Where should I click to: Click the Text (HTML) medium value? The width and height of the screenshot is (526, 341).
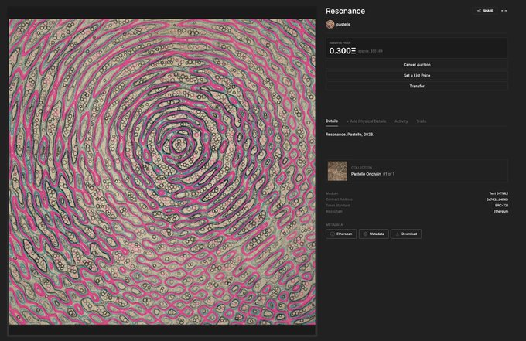498,193
